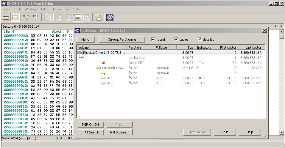Click the Menu button in Partitions

tap(85, 40)
